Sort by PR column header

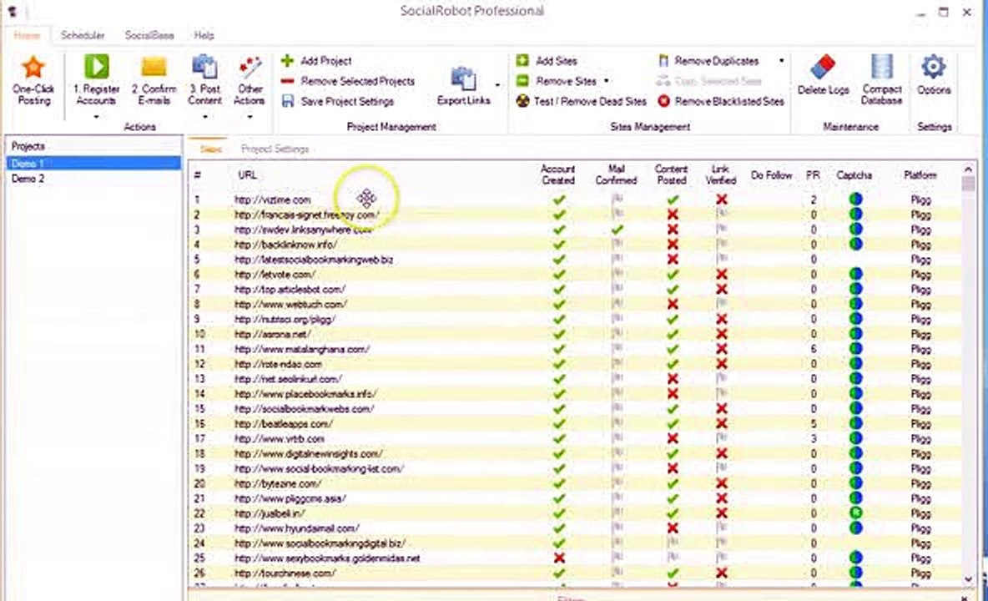point(813,174)
